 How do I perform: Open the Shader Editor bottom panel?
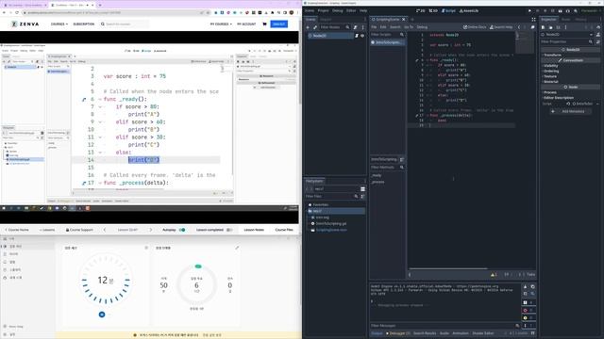click(x=483, y=333)
